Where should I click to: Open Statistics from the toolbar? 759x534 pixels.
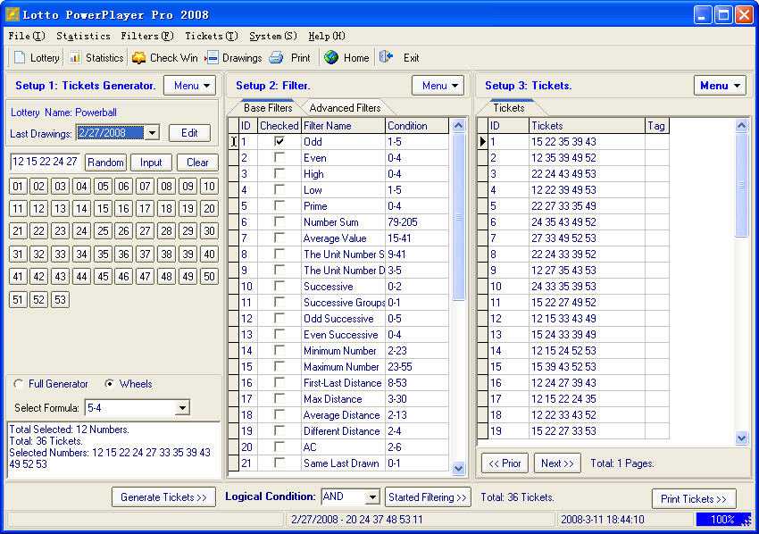(x=76, y=57)
